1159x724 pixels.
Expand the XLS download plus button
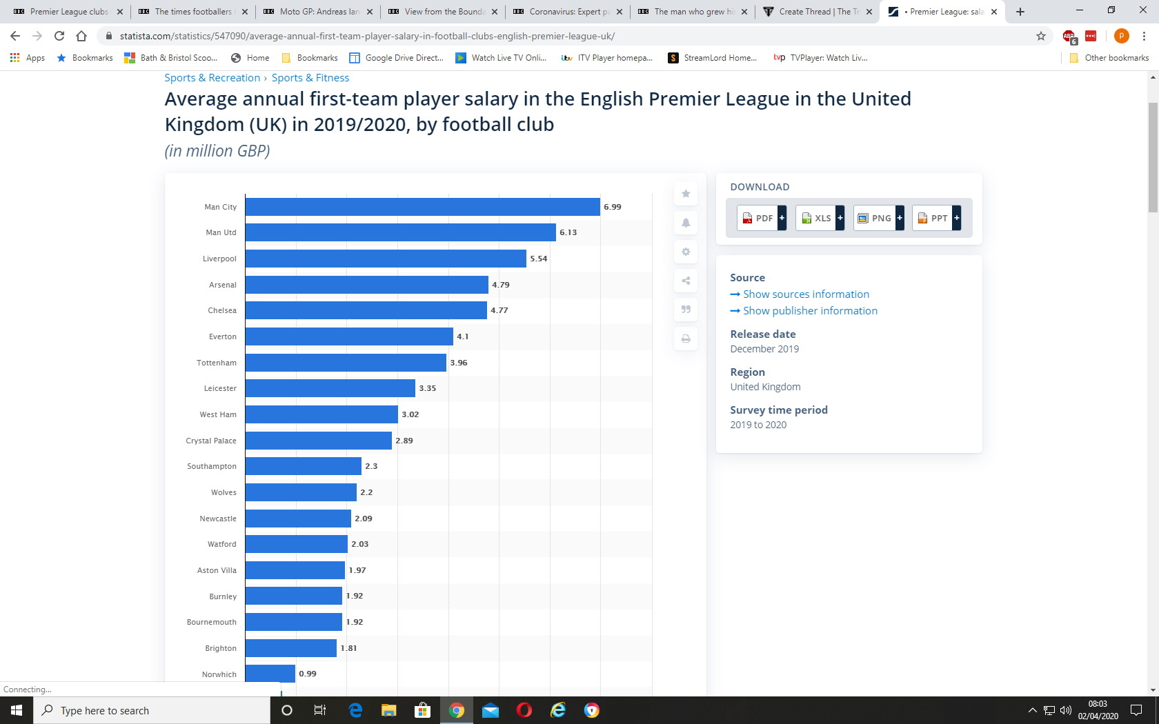(x=840, y=218)
